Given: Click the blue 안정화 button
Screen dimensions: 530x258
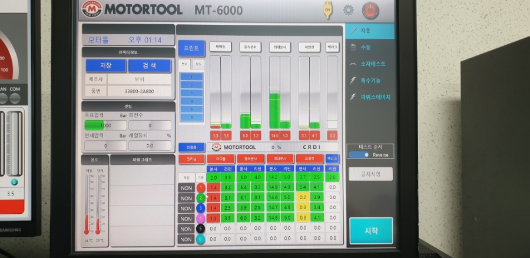Looking at the screenshot, I should click(191, 147).
